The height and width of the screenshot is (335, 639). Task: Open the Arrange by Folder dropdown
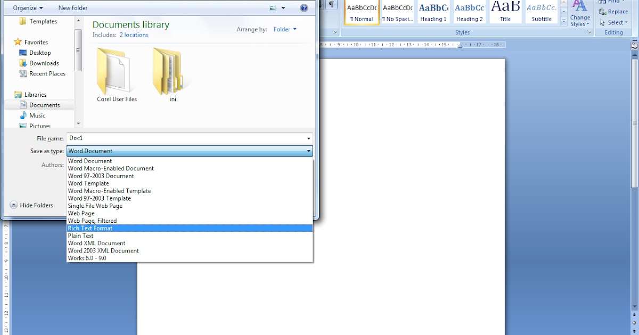click(285, 29)
